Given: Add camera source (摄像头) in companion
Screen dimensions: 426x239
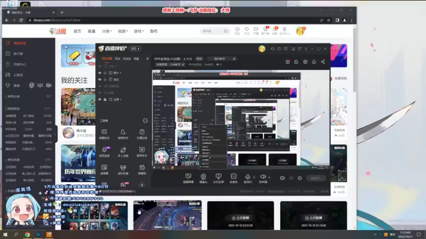Looking at the screenshot, I should pos(203,178).
